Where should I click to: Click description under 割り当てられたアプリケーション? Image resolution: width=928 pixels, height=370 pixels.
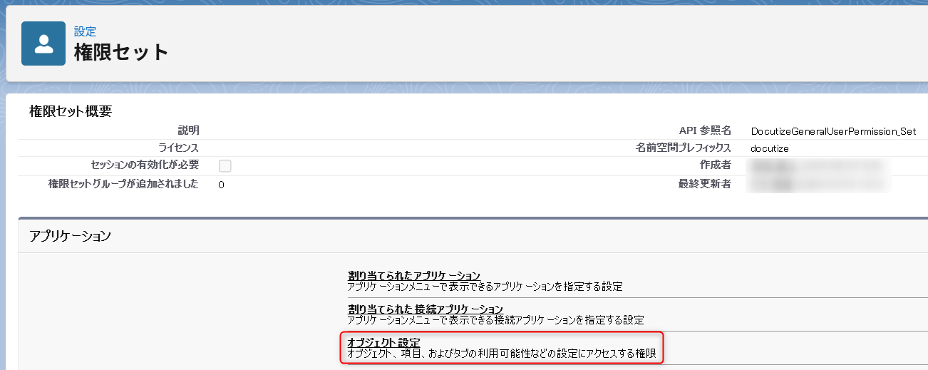[485, 287]
